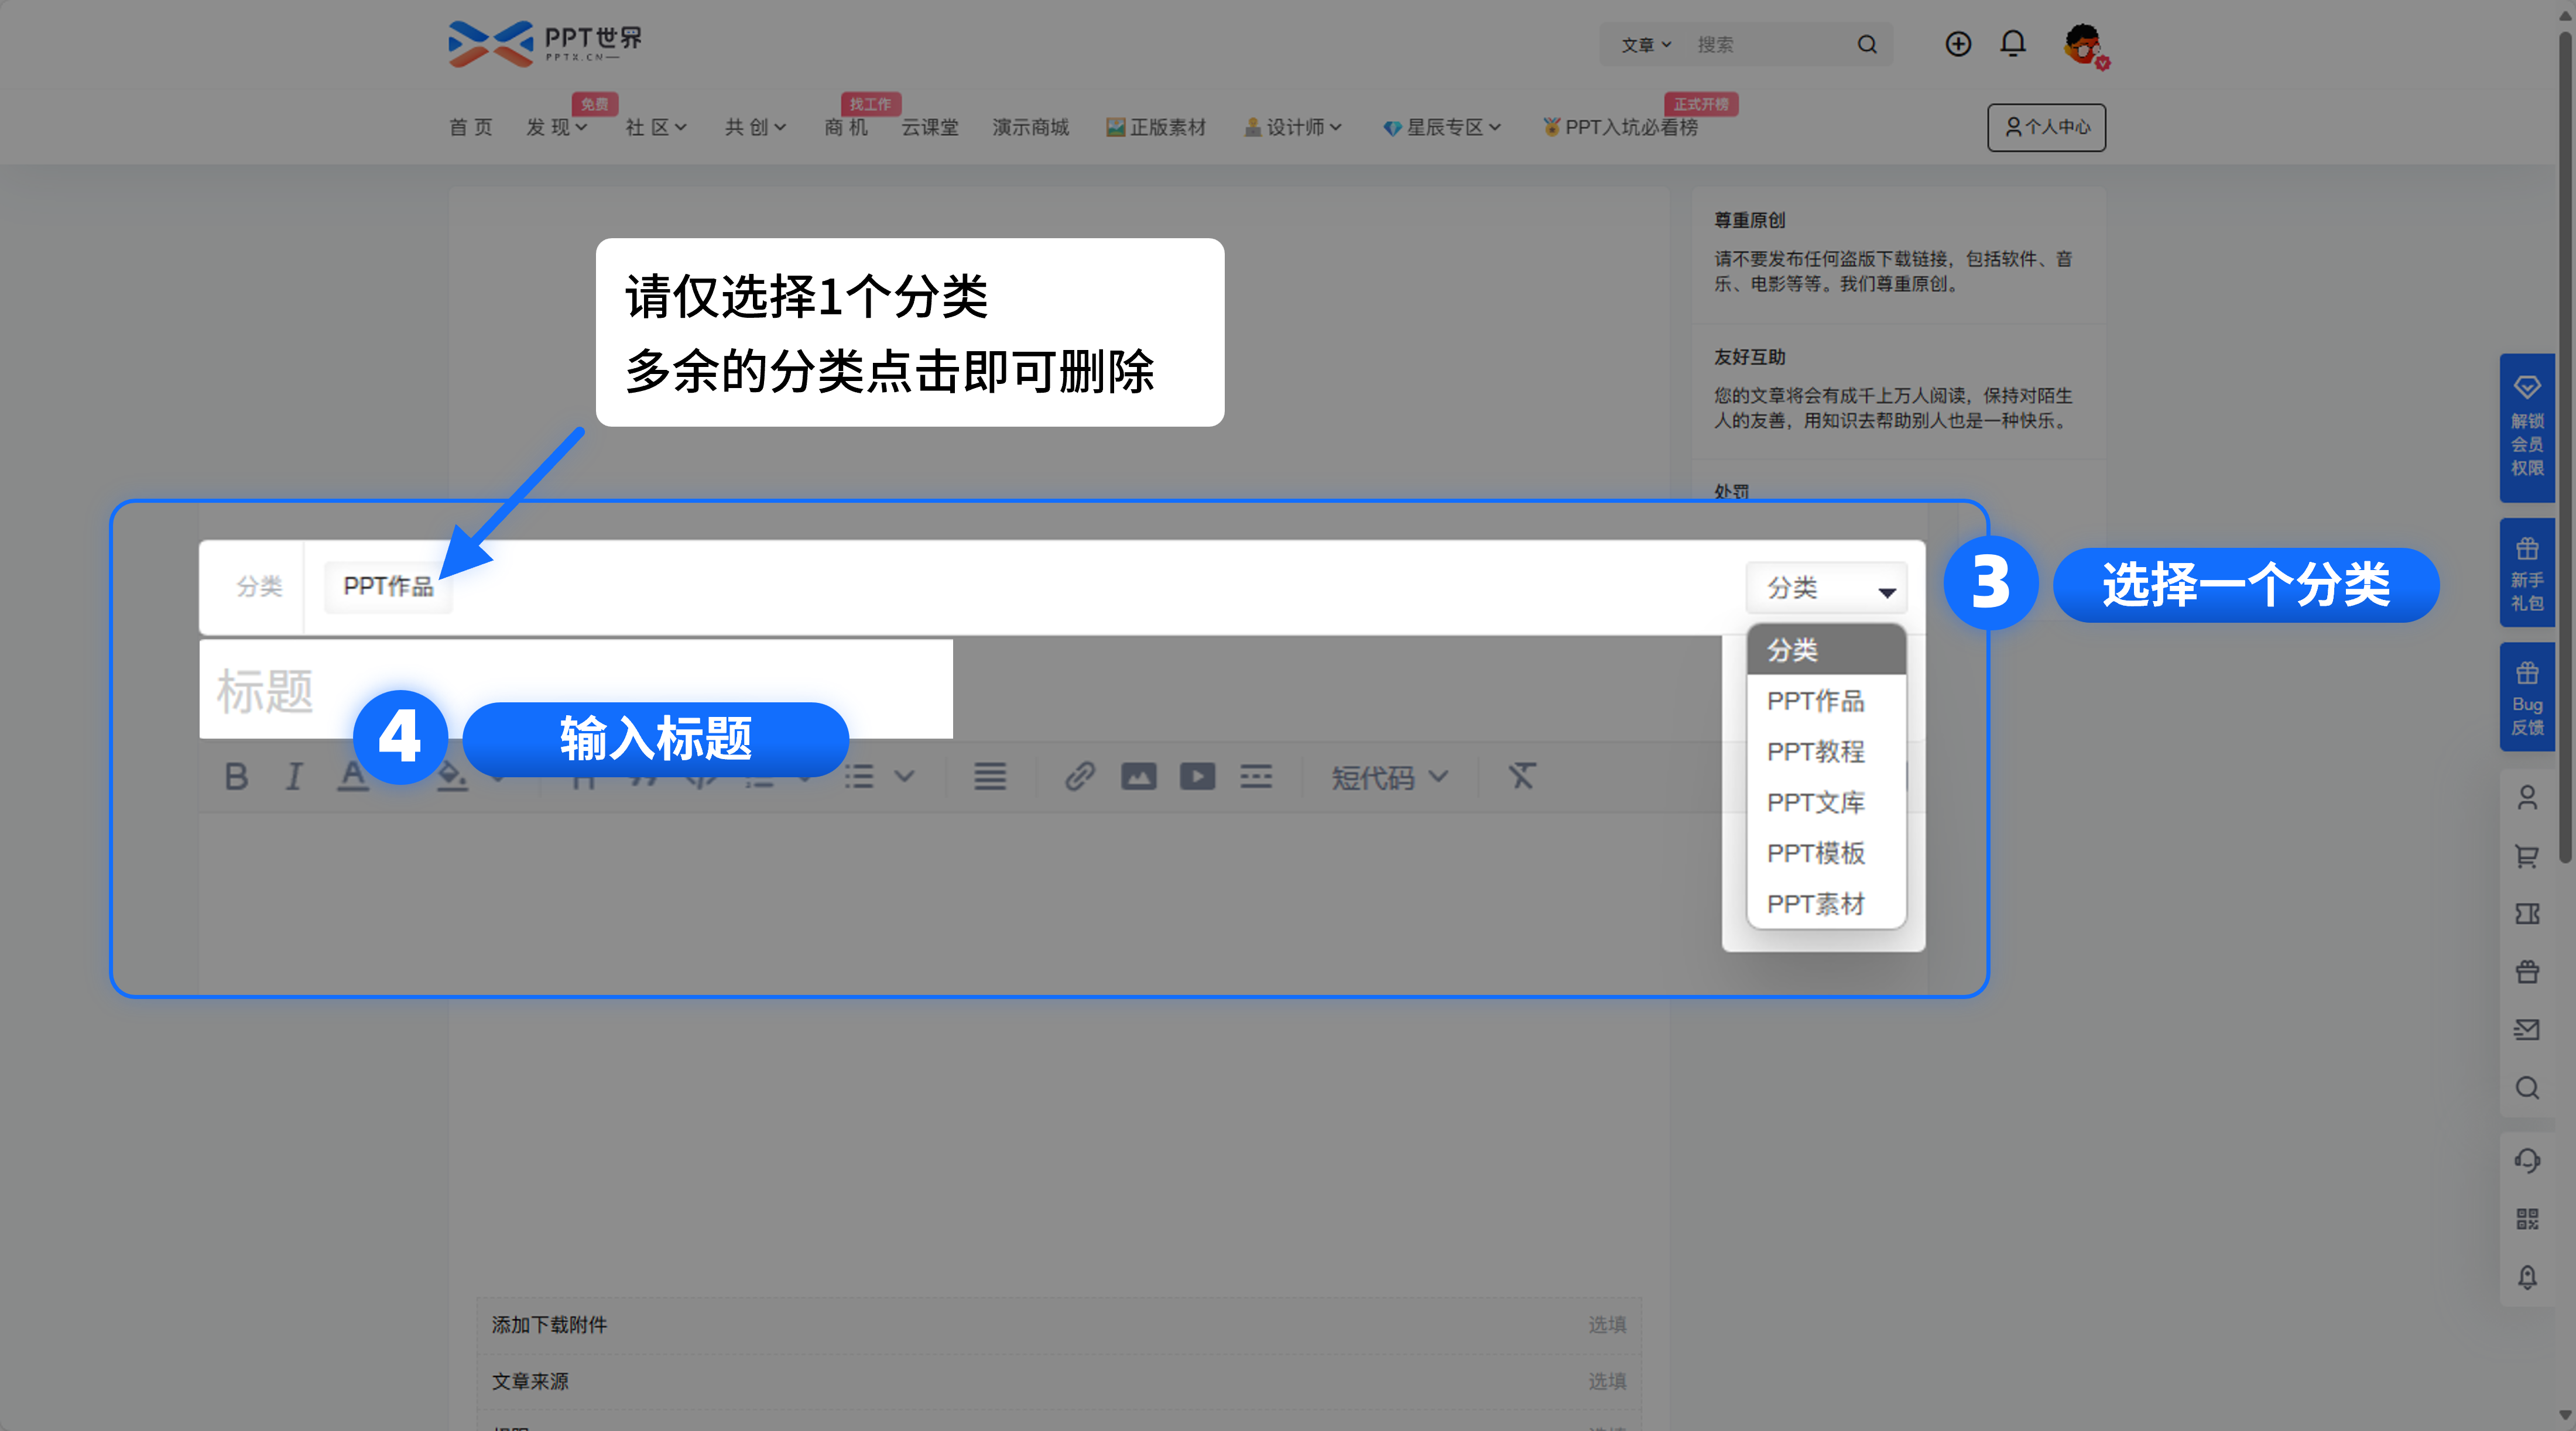Click the user avatar in header

(x=2085, y=45)
